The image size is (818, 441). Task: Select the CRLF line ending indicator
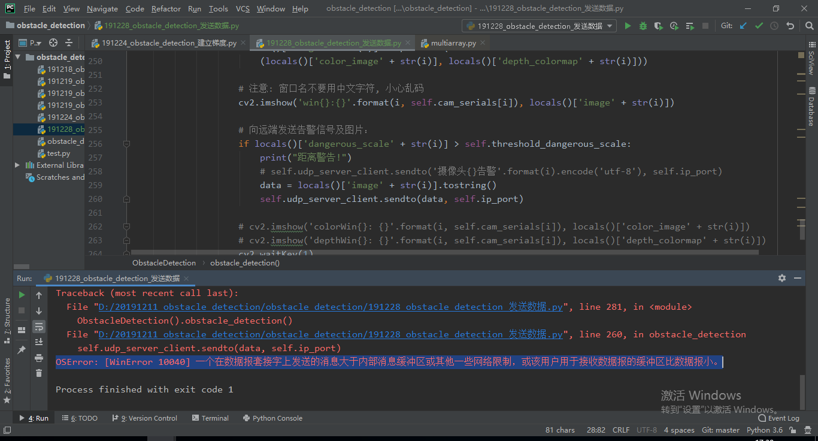point(621,430)
